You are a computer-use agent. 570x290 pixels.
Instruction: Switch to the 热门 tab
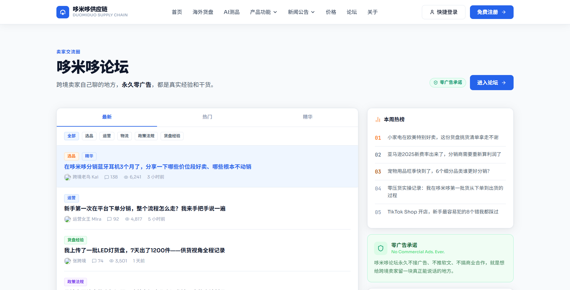click(x=207, y=117)
